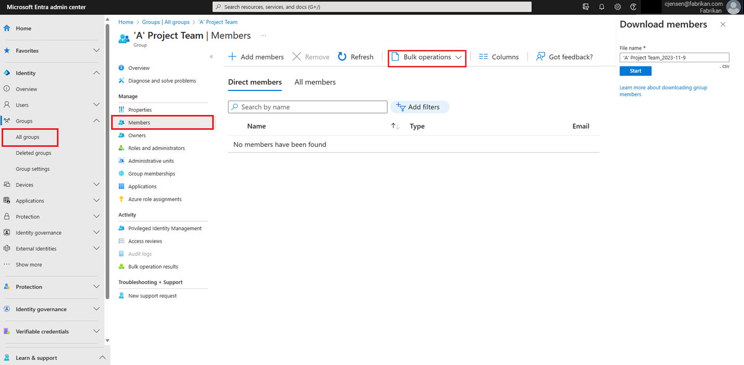Collapse the group menu with double chevron
Viewport: 744px width, 365px height.
click(x=211, y=56)
